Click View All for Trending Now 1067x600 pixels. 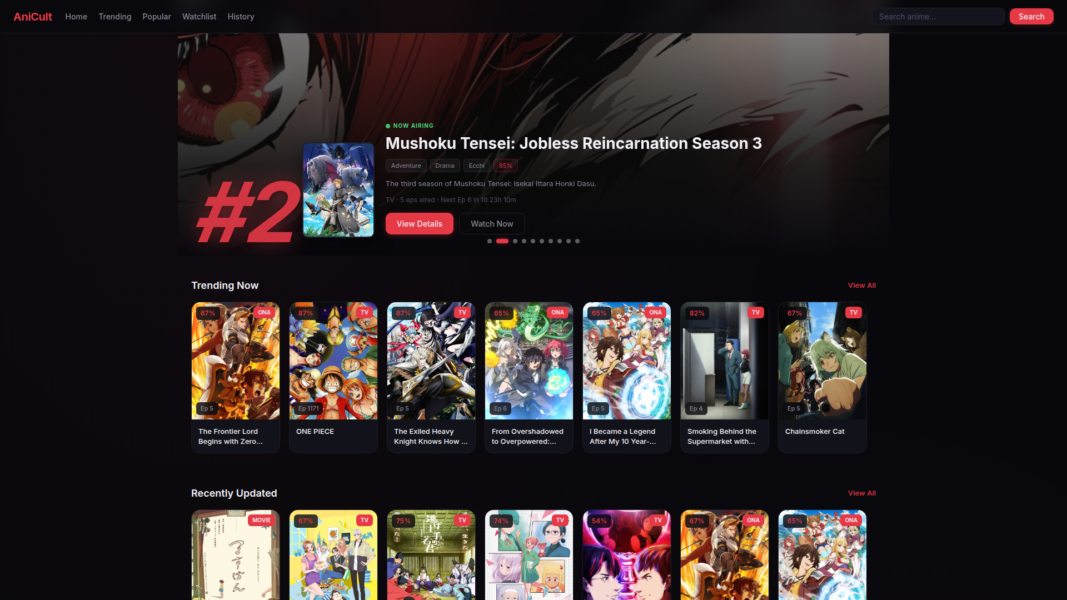point(862,286)
